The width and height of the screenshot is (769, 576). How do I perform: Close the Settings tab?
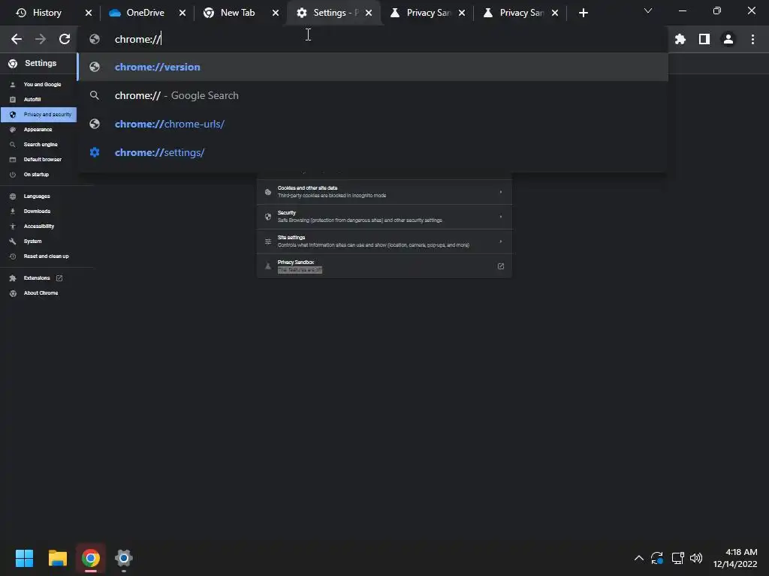(x=369, y=13)
